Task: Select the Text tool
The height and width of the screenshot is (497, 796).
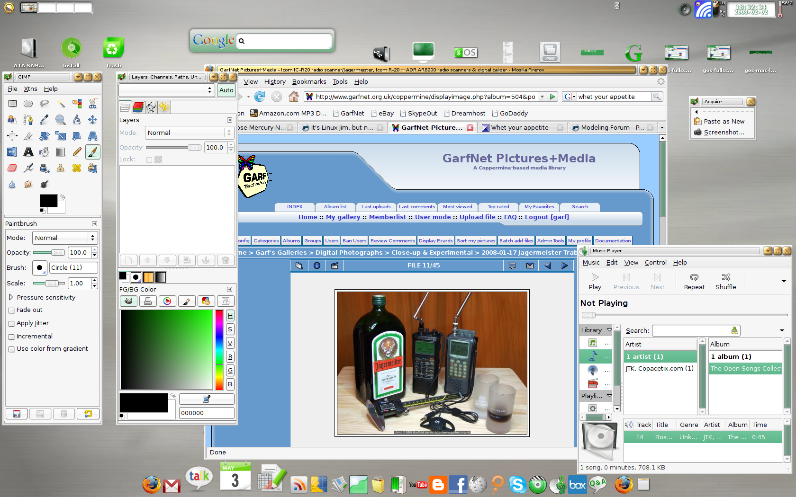Action: (28, 151)
